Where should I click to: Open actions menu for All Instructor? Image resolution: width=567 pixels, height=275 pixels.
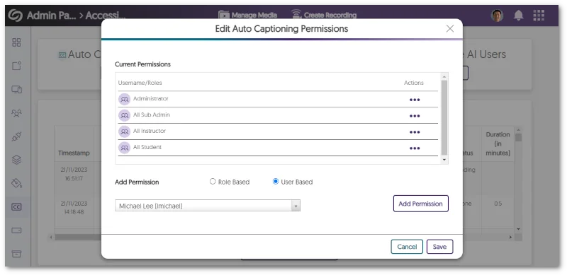click(415, 132)
